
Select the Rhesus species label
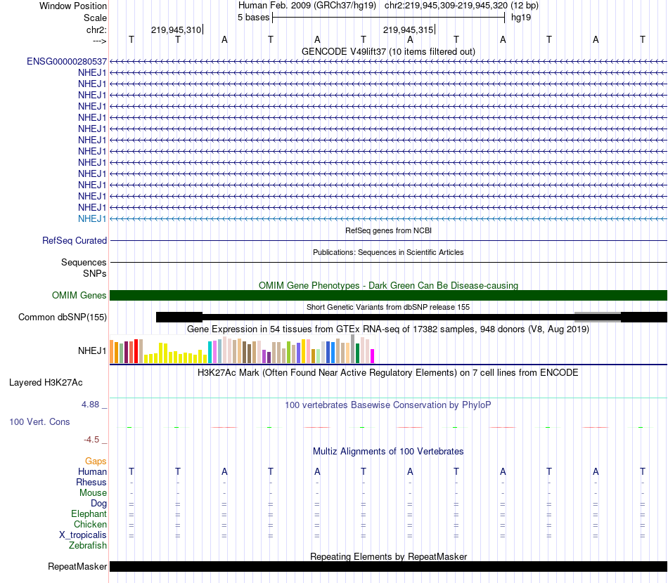91,483
